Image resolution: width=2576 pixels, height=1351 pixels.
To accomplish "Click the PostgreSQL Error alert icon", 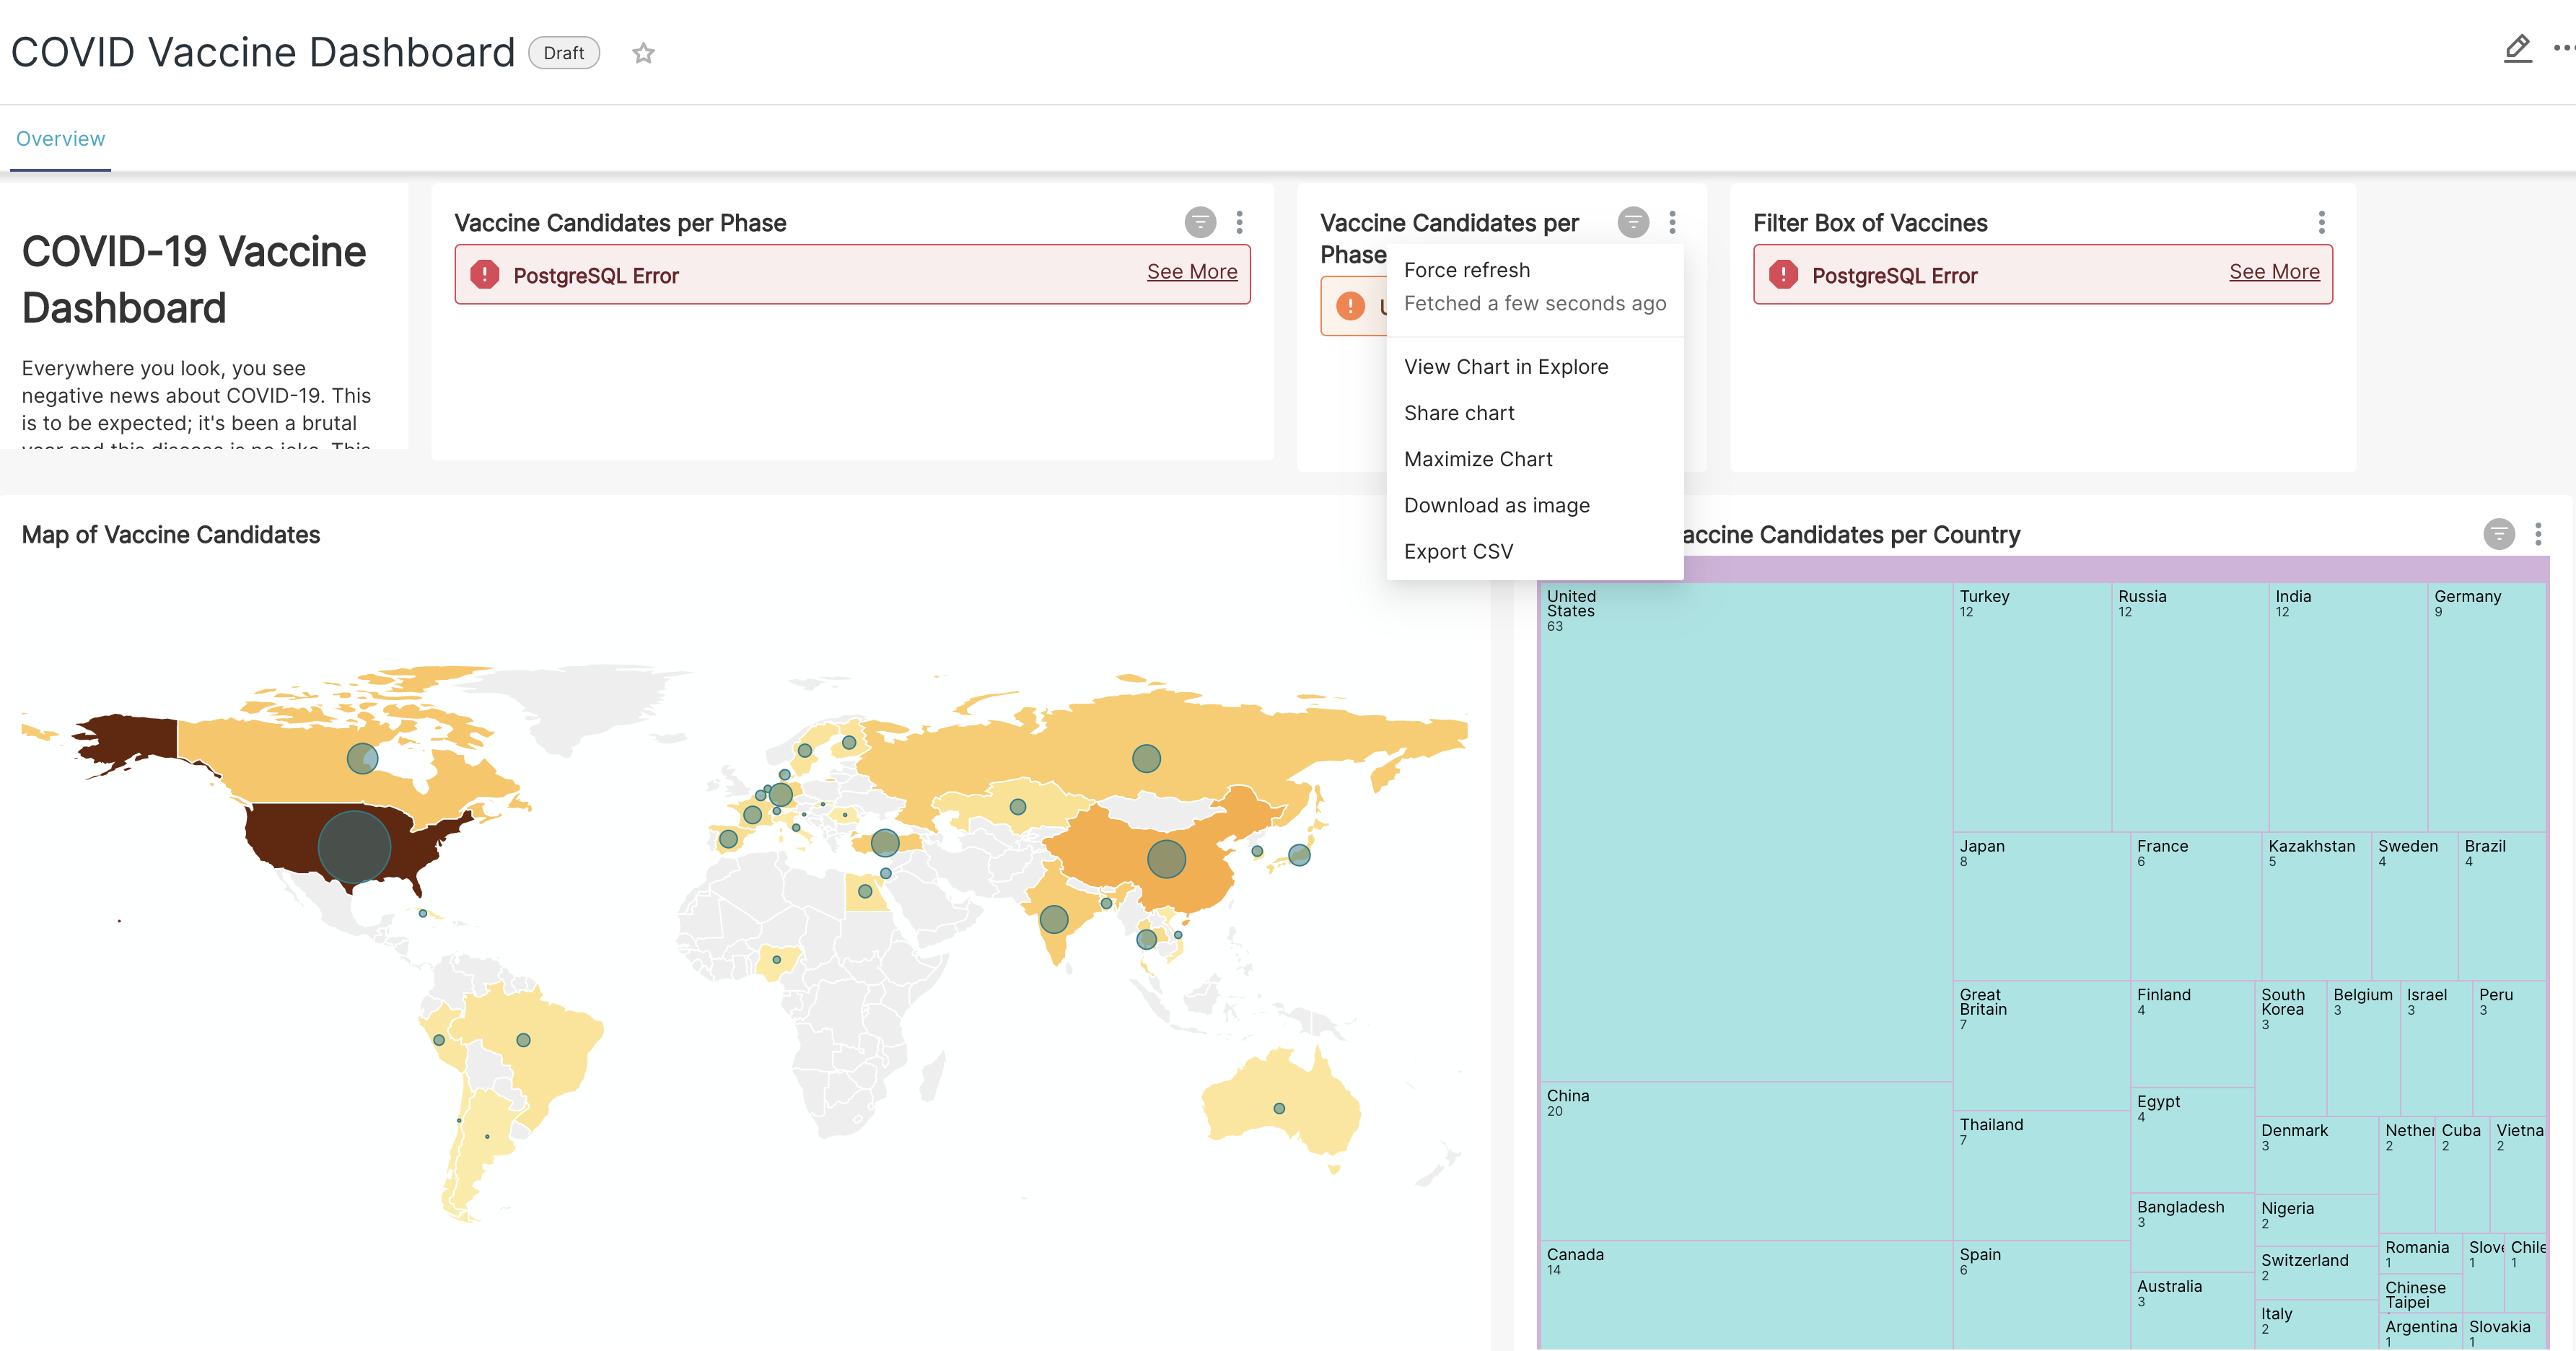I will pos(485,274).
